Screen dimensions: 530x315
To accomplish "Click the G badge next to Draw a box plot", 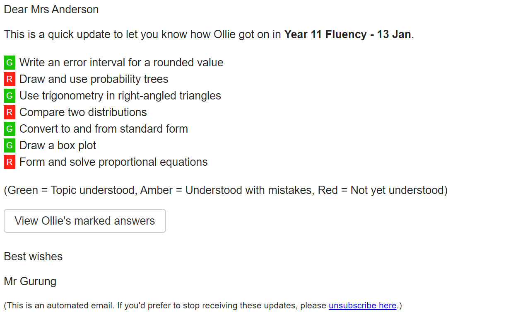I will click(9, 145).
